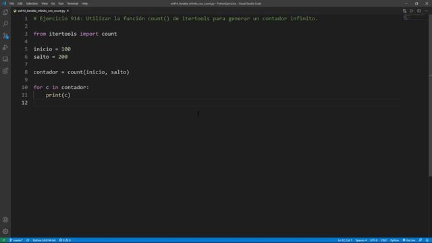
Task: Restore down the VS Code window
Action: coord(416,3)
